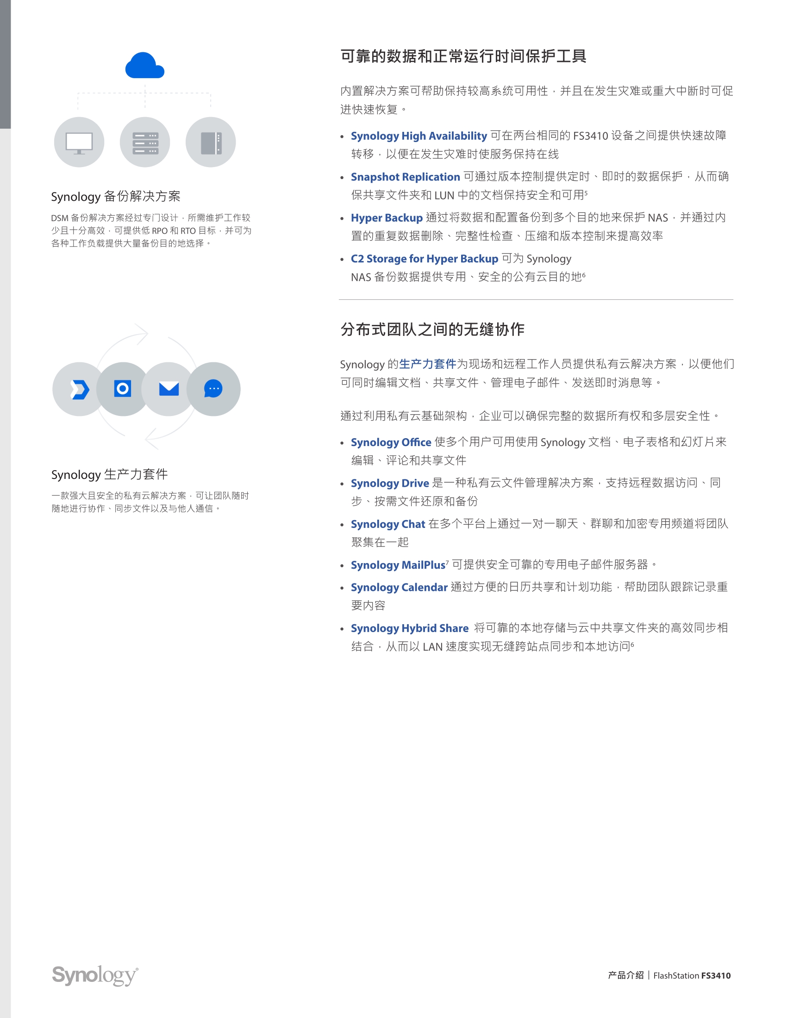Click heading 分布式团队之间的无缝协作
The image size is (787, 1018).
(x=432, y=329)
